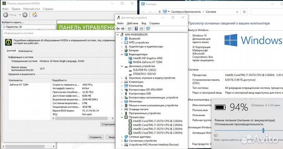Click Подробности column header
The width and height of the screenshot is (283, 149).
point(59,80)
